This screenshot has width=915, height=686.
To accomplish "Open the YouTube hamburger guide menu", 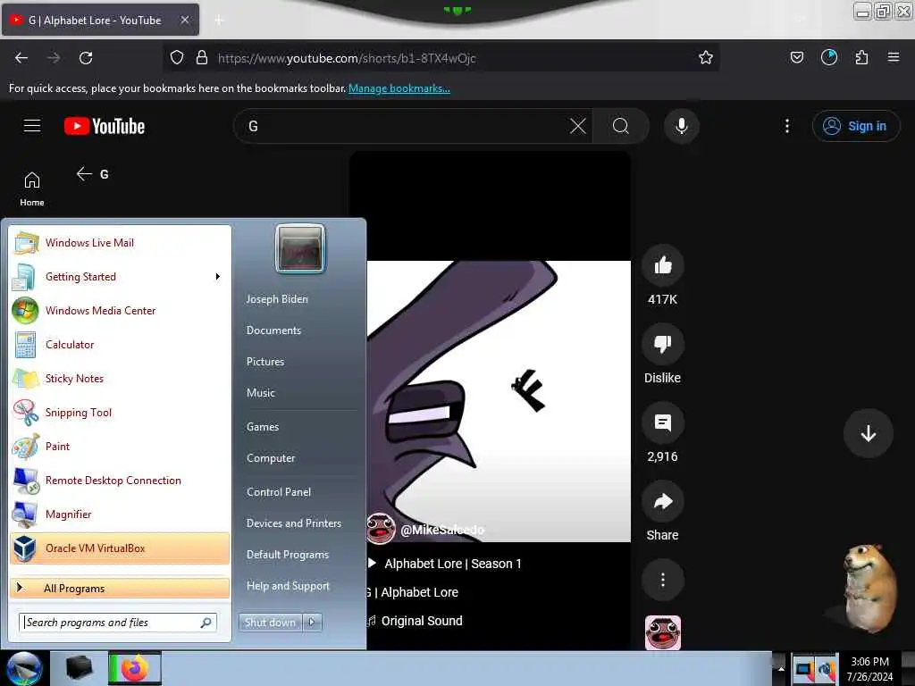I will click(32, 126).
